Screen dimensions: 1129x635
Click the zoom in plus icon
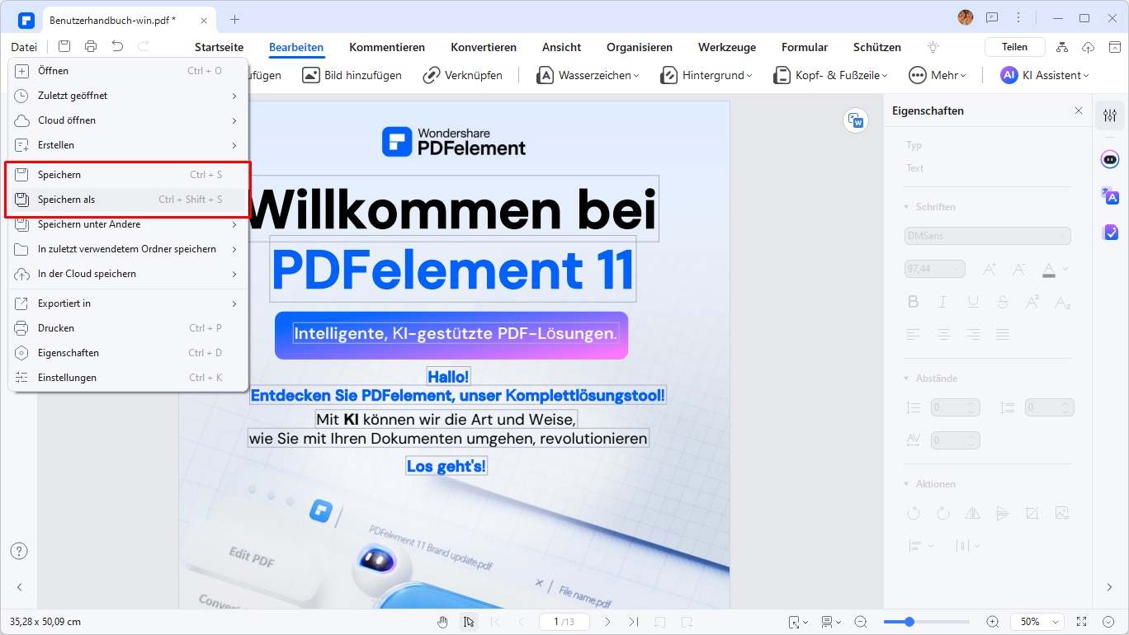point(993,622)
